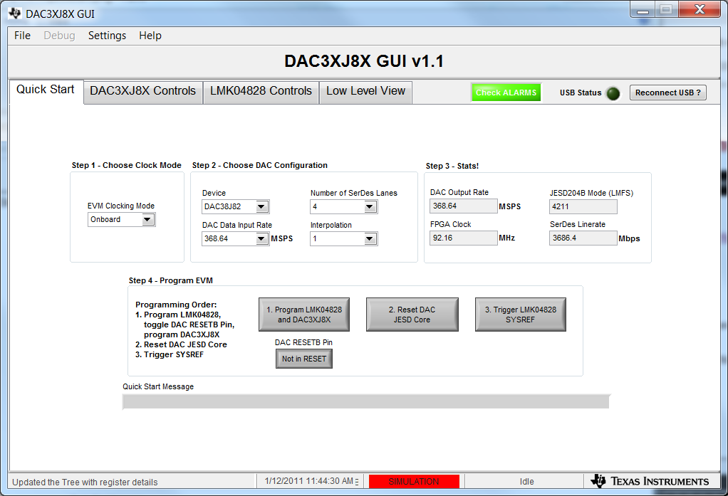
Task: Close the DAC3XJ8X GUI window
Action: click(700, 10)
